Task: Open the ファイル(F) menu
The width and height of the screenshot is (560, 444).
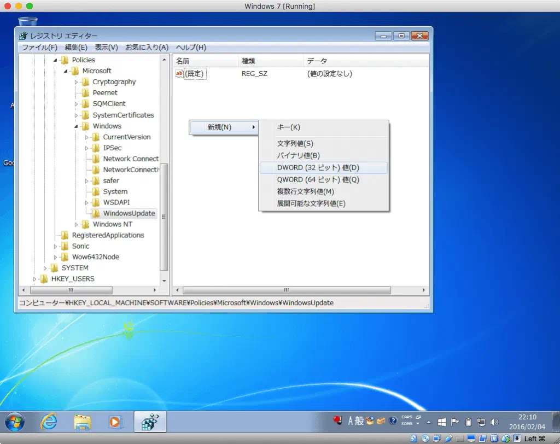Action: click(x=39, y=48)
